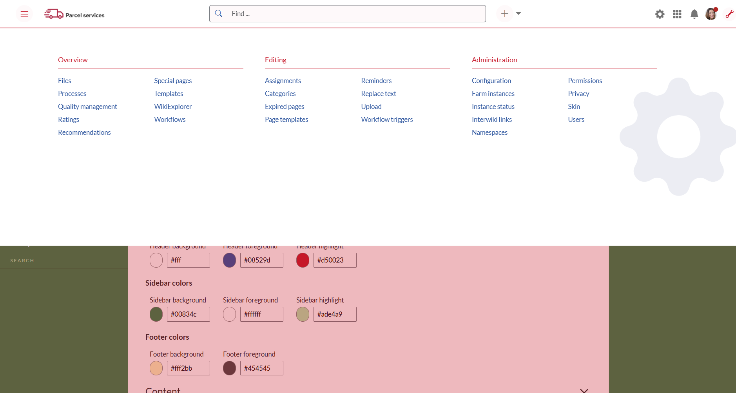Expand the arrow next to the plus button

(x=518, y=14)
